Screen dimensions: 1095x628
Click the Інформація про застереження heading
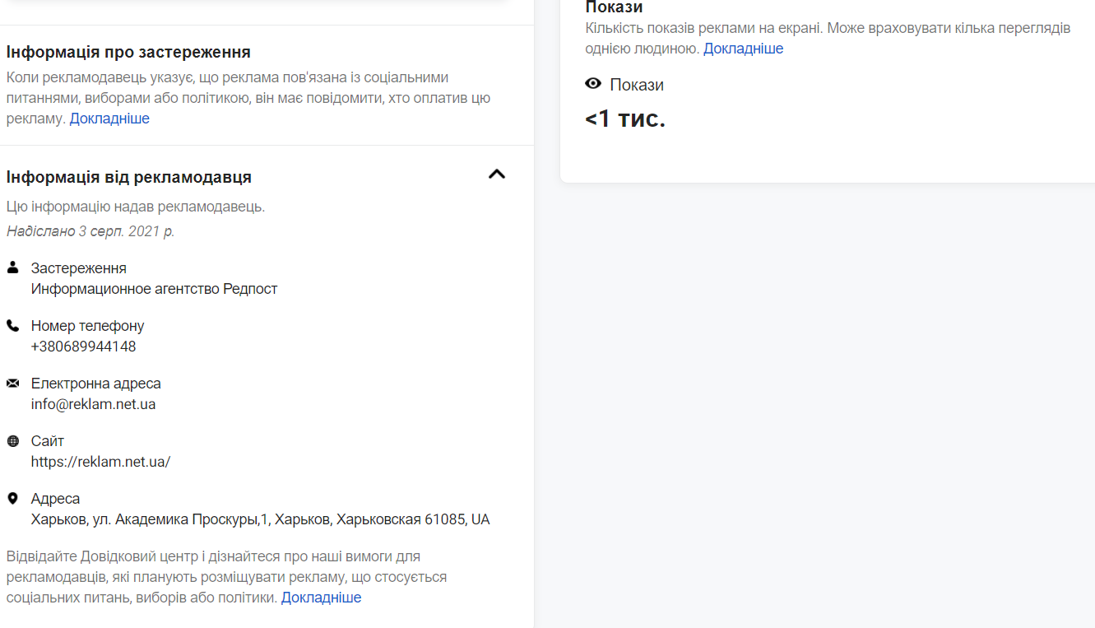click(x=128, y=53)
